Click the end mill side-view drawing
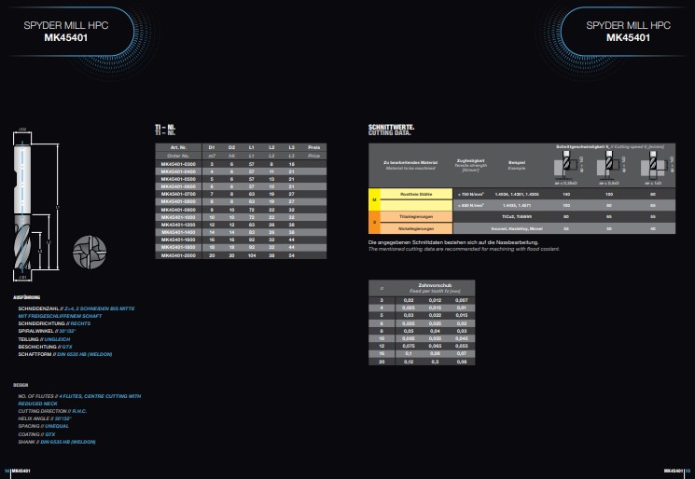The image size is (695, 479). [x=22, y=206]
